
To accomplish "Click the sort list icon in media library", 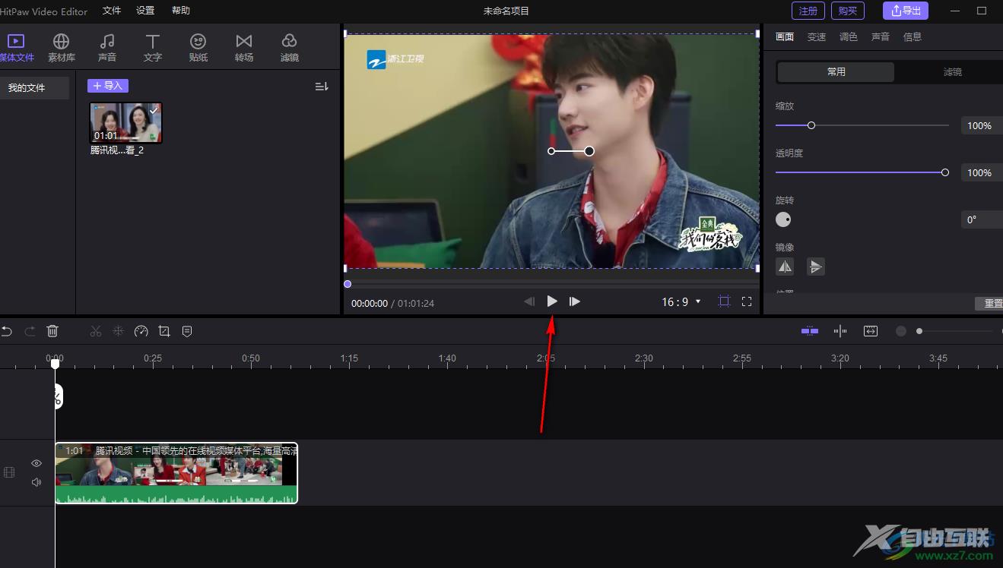I will tap(322, 87).
